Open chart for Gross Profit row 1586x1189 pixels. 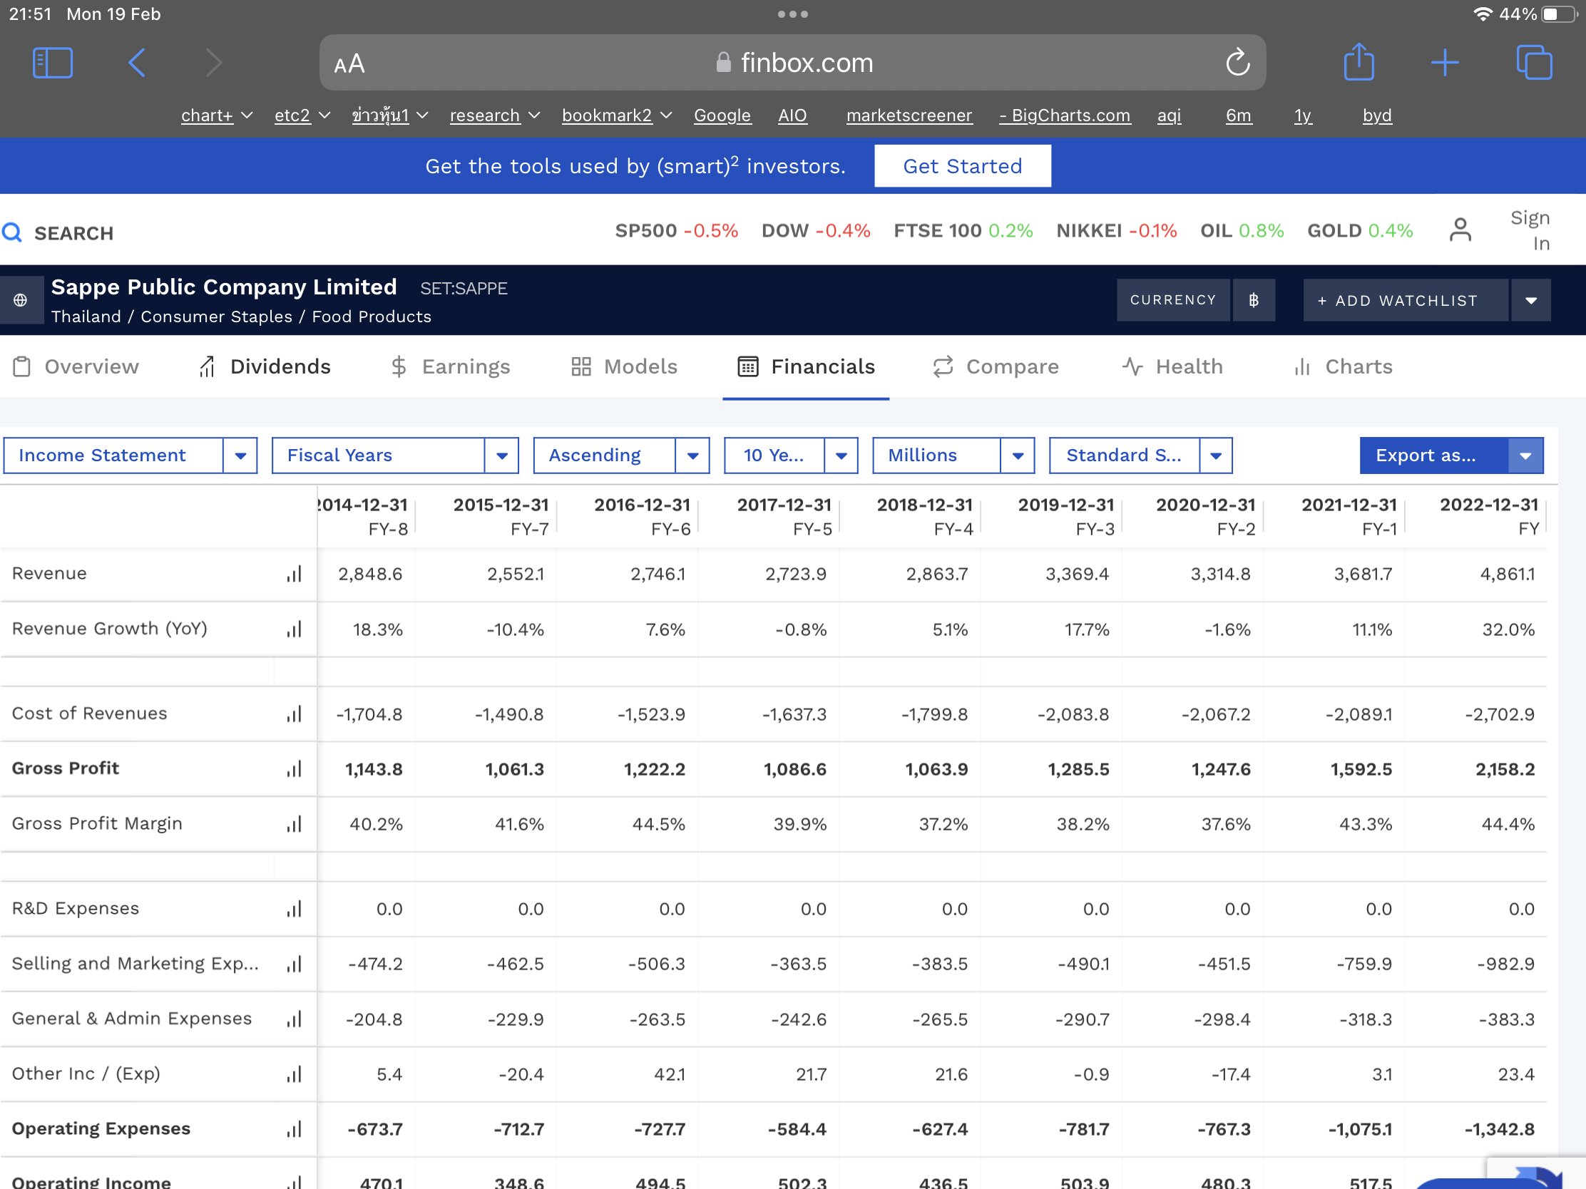294,769
